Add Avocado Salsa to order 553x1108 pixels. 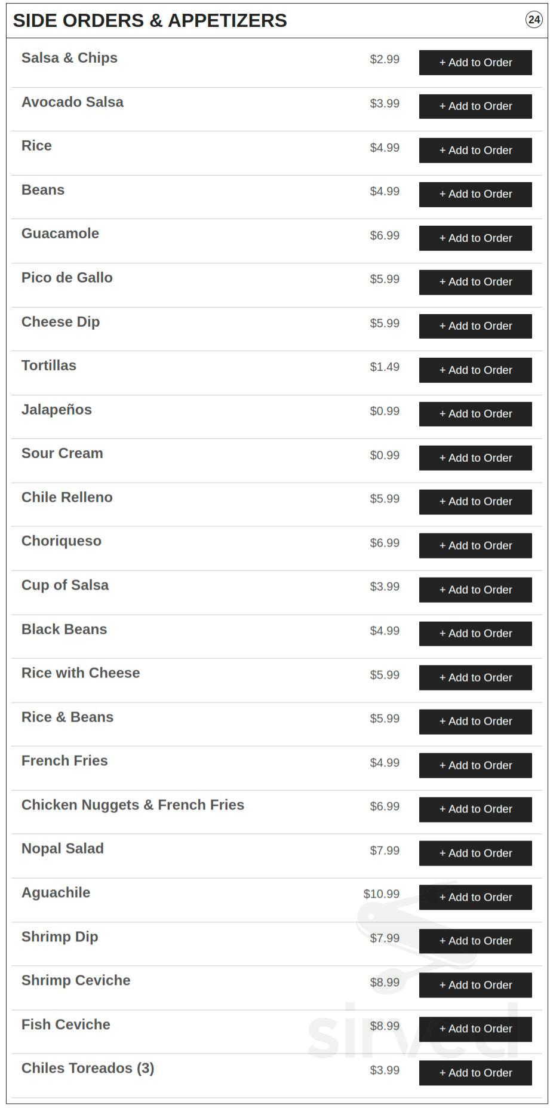click(x=475, y=106)
